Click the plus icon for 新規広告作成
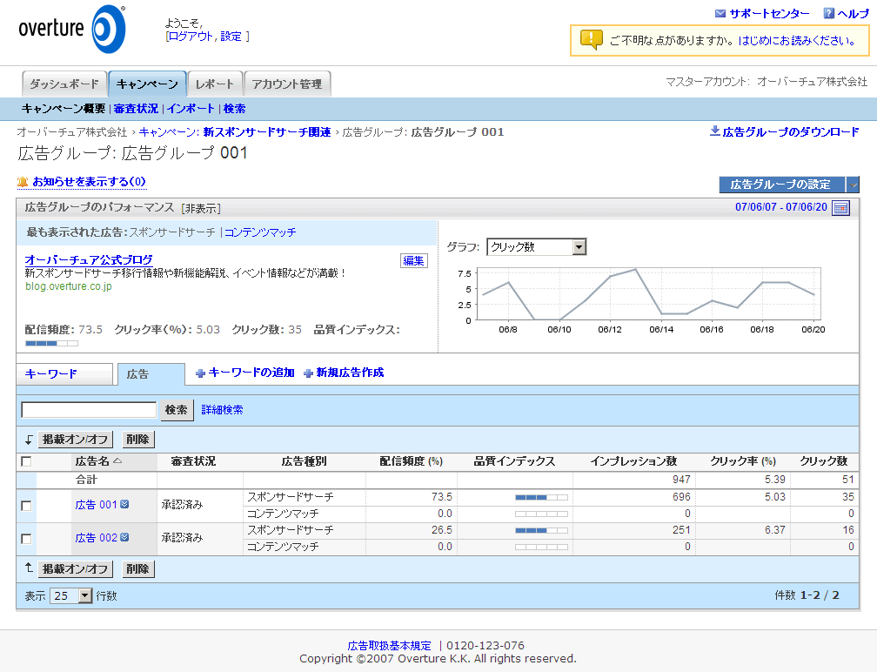Screen dimensions: 877x672 pyautogui.click(x=308, y=373)
